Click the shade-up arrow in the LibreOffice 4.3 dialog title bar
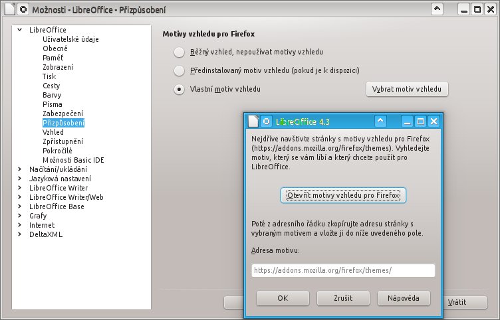500x320 pixels. click(380, 121)
